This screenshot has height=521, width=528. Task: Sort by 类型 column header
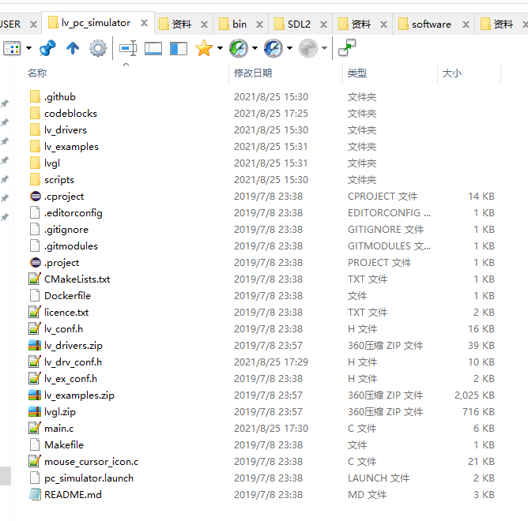click(x=357, y=73)
